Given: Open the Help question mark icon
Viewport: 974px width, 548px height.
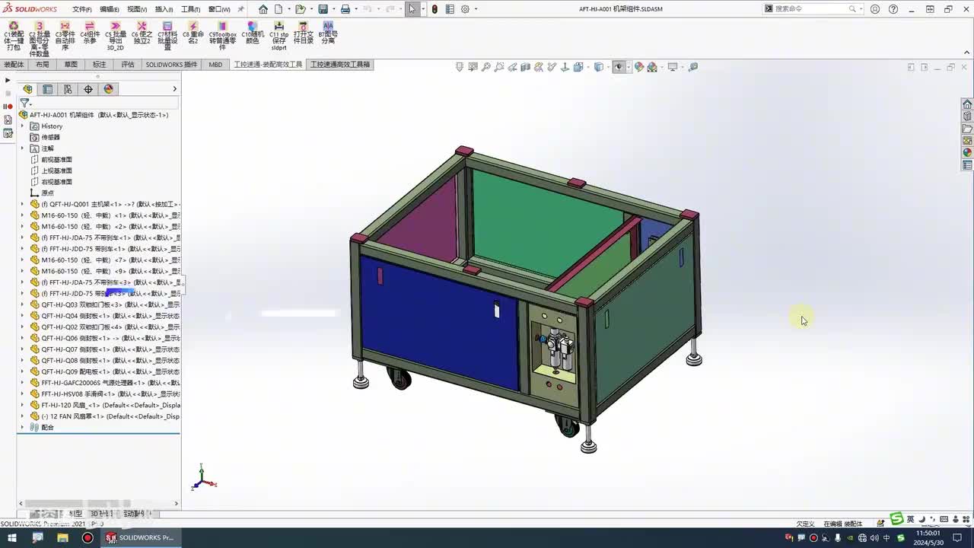Looking at the screenshot, I should [893, 9].
